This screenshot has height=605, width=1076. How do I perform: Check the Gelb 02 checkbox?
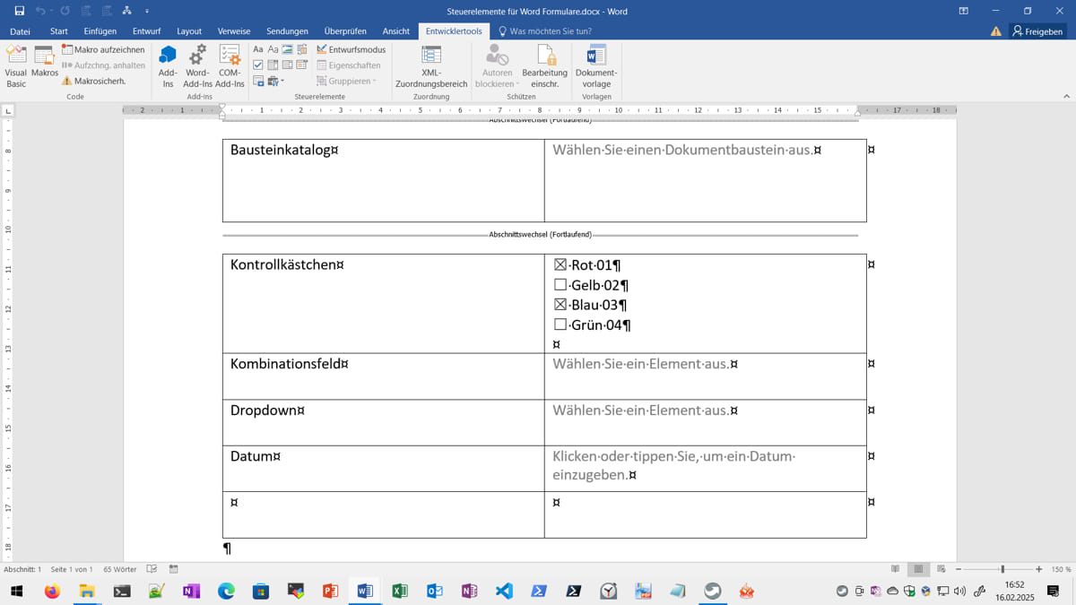560,285
